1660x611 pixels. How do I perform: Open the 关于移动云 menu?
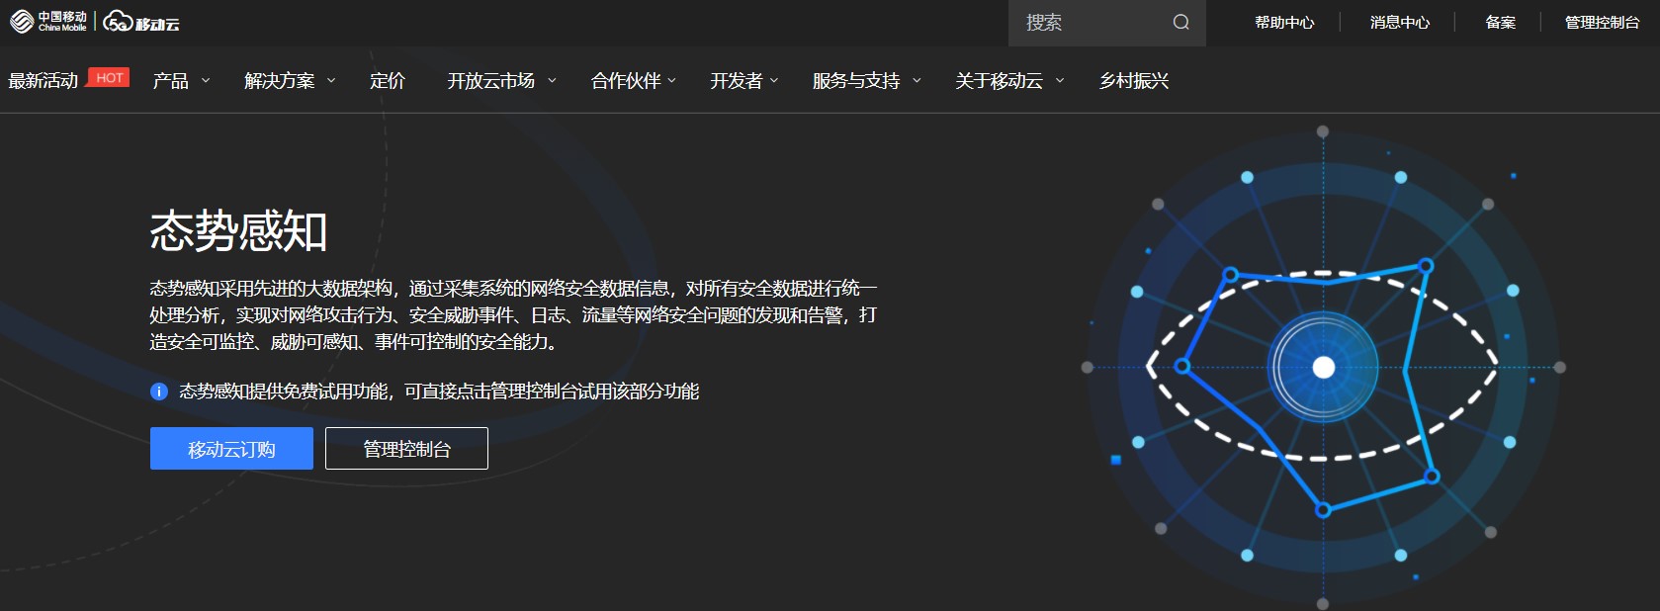pos(999,81)
